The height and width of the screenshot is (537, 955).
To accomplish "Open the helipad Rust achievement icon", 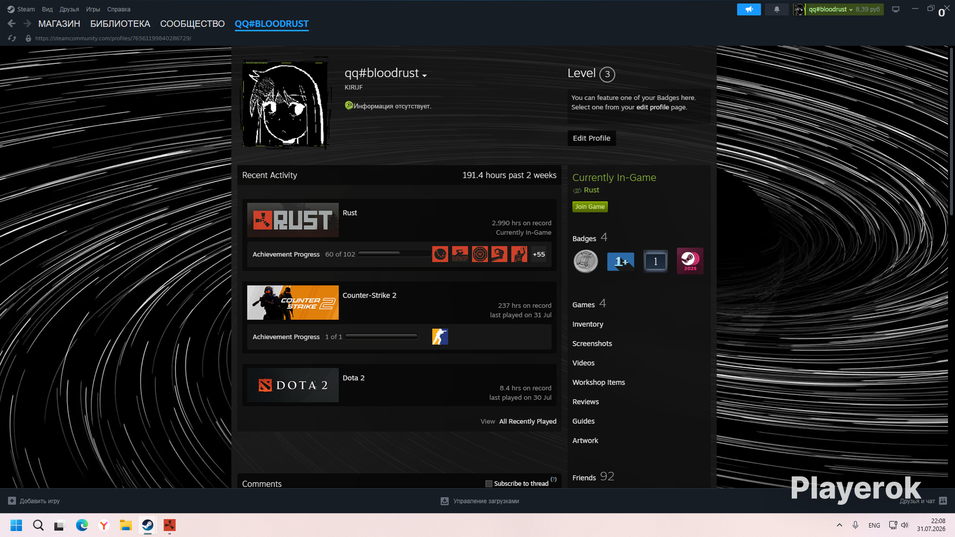I will [x=480, y=254].
